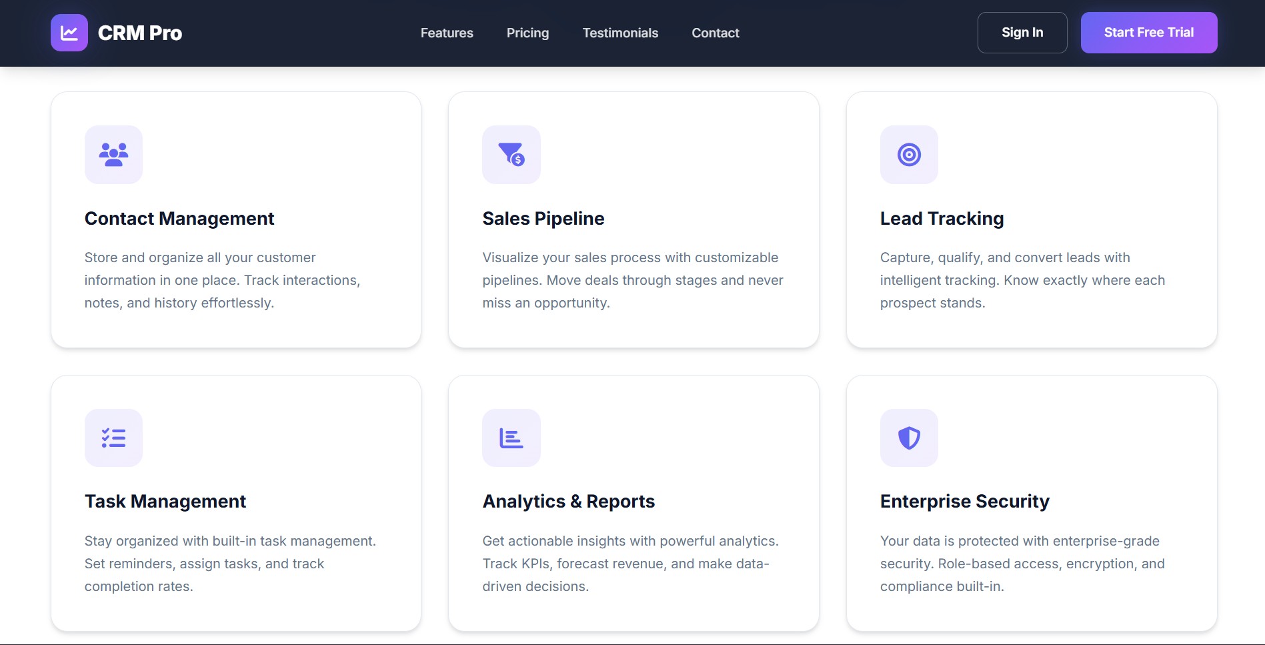1265x645 pixels.
Task: Click the Lead Tracking target icon
Action: point(909,155)
